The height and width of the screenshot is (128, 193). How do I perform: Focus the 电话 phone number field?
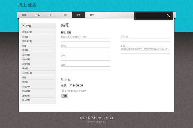coord(145,52)
